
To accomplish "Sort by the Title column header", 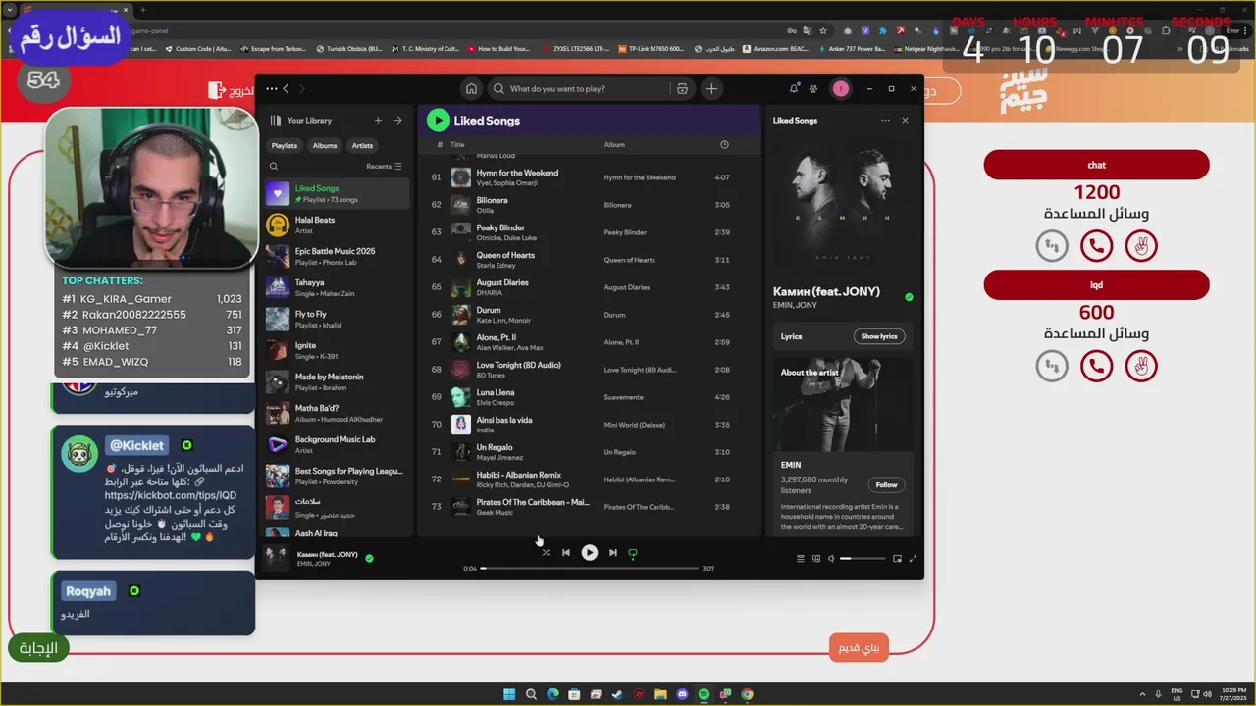I will pyautogui.click(x=457, y=145).
